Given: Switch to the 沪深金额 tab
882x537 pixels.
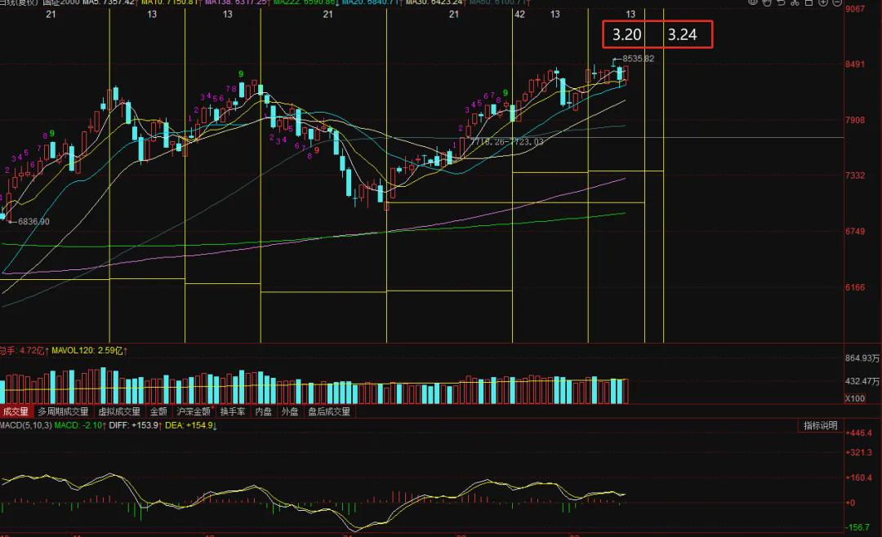Looking at the screenshot, I should click(x=194, y=411).
